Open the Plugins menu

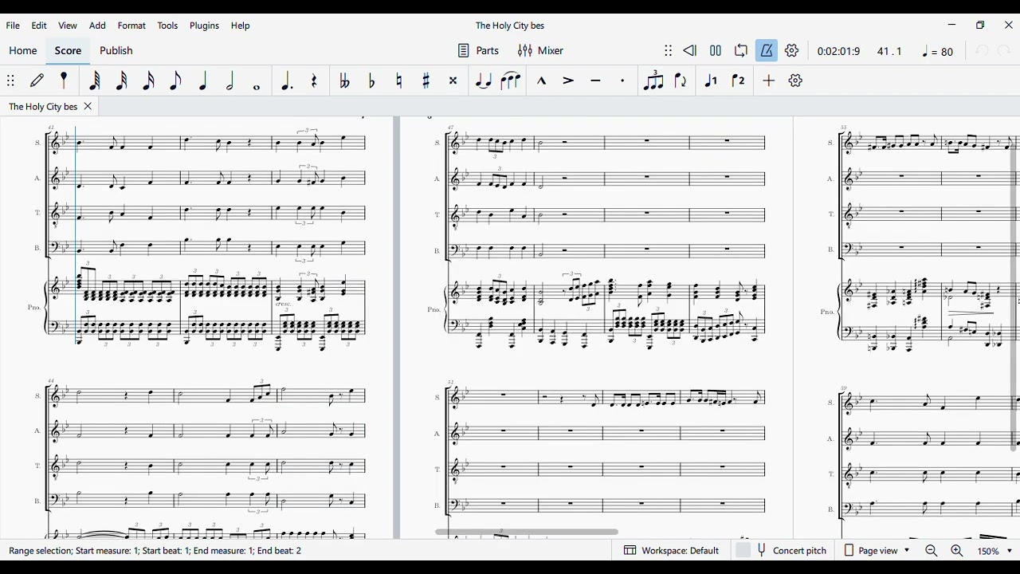pyautogui.click(x=204, y=26)
